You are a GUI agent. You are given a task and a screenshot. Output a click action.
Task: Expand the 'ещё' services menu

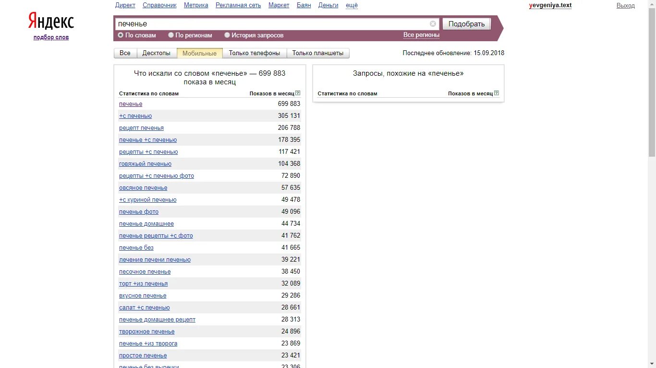click(352, 5)
